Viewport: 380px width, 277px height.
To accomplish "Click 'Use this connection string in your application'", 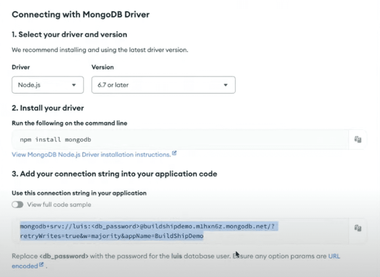I will click(x=79, y=193).
